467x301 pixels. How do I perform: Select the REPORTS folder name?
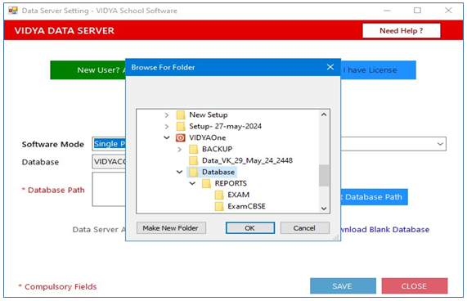coord(231,183)
